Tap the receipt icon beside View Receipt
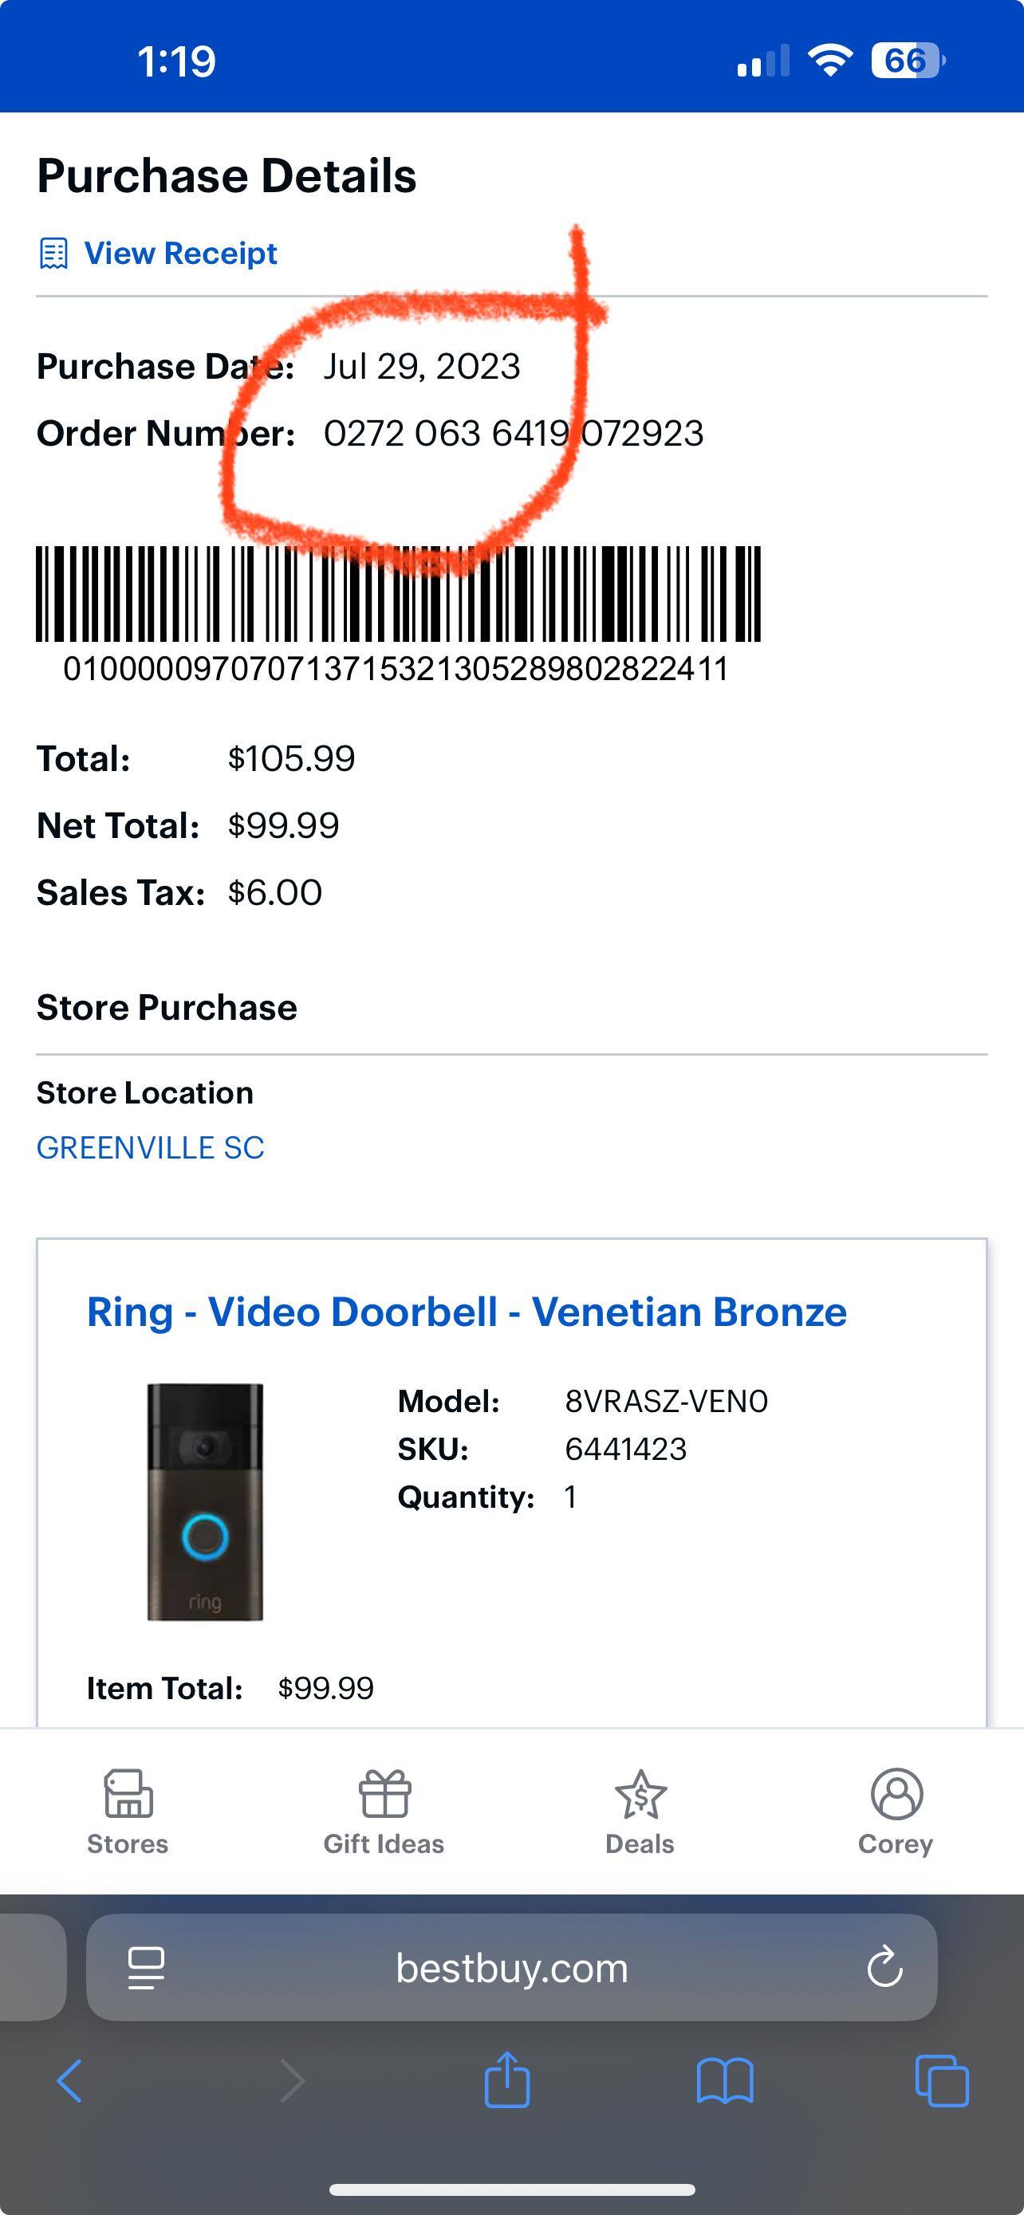This screenshot has height=2215, width=1024. click(53, 254)
